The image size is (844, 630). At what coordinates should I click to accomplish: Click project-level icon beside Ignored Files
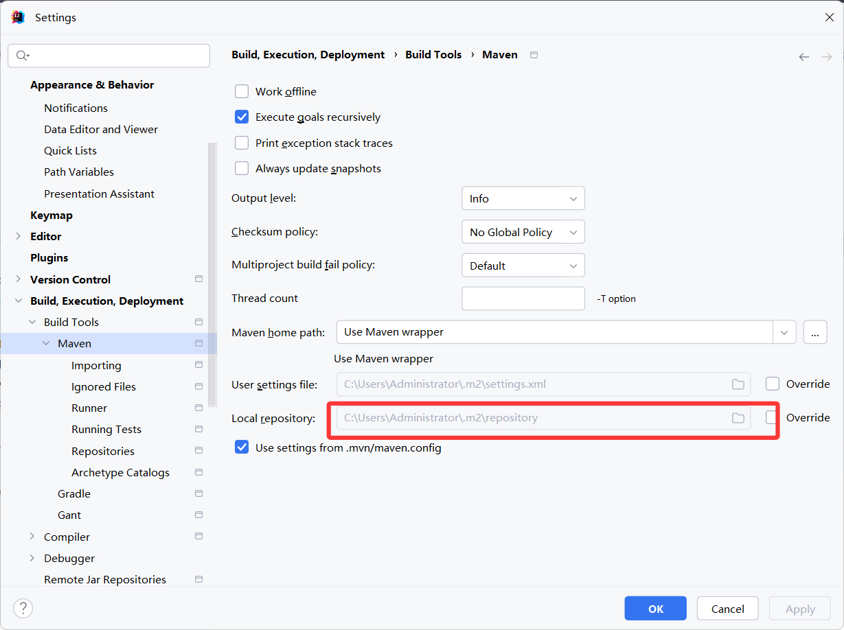pos(199,386)
